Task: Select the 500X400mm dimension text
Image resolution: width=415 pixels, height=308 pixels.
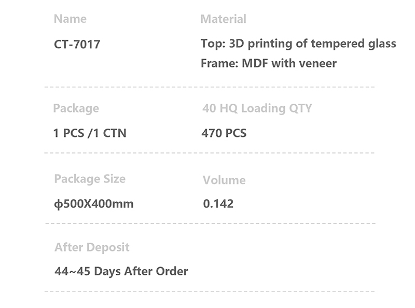Action: 97,204
